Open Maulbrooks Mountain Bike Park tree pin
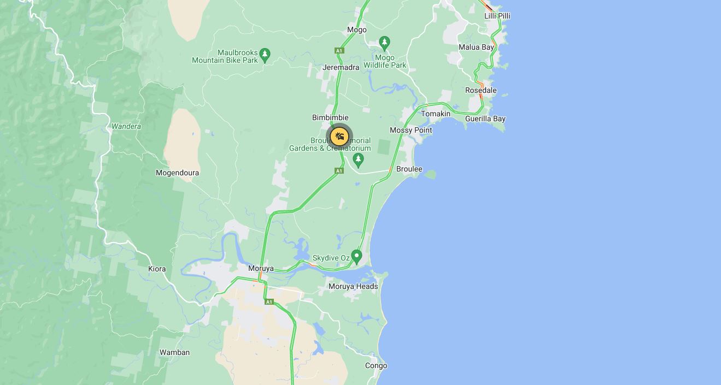This screenshot has height=385, width=721. pos(265,54)
